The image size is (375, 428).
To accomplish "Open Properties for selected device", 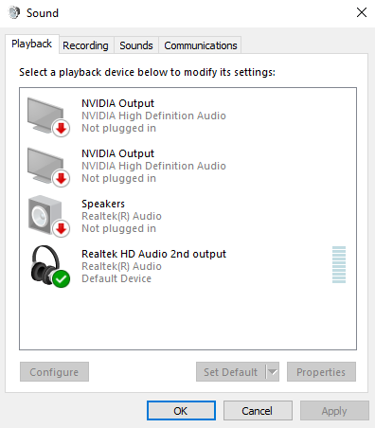I will click(x=321, y=372).
